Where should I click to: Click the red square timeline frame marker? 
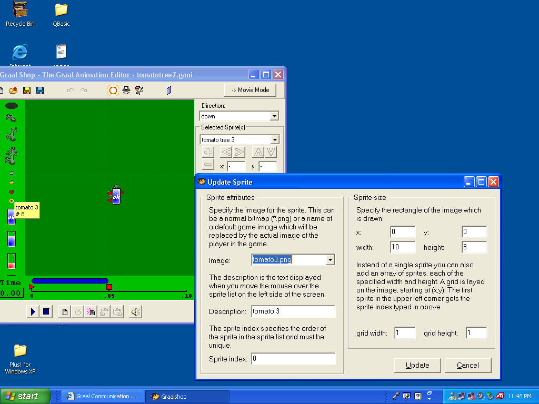coord(109,287)
